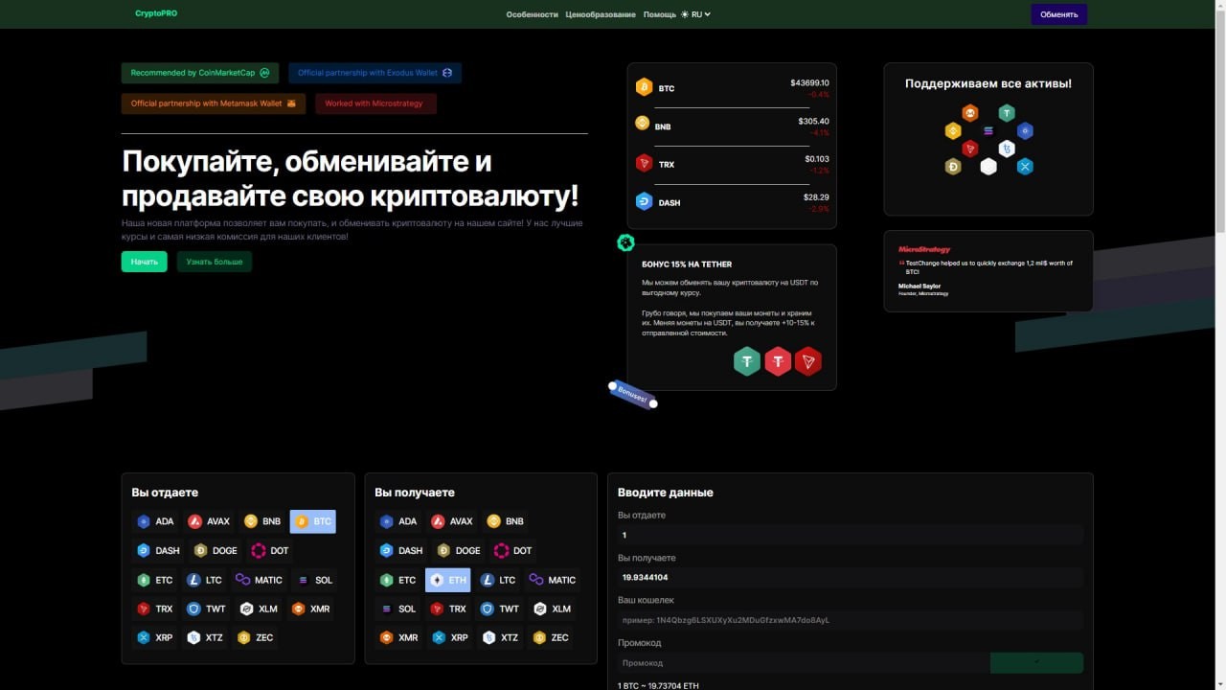Open the 'Recommended by CoinMarketCap' badge
The height and width of the screenshot is (690, 1226).
pyautogui.click(x=200, y=73)
